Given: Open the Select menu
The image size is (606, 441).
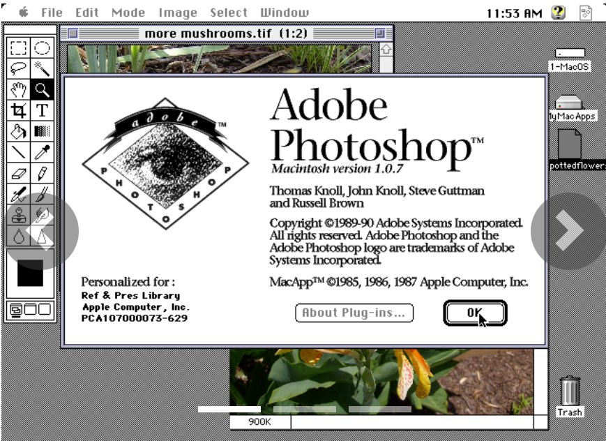Looking at the screenshot, I should point(229,13).
